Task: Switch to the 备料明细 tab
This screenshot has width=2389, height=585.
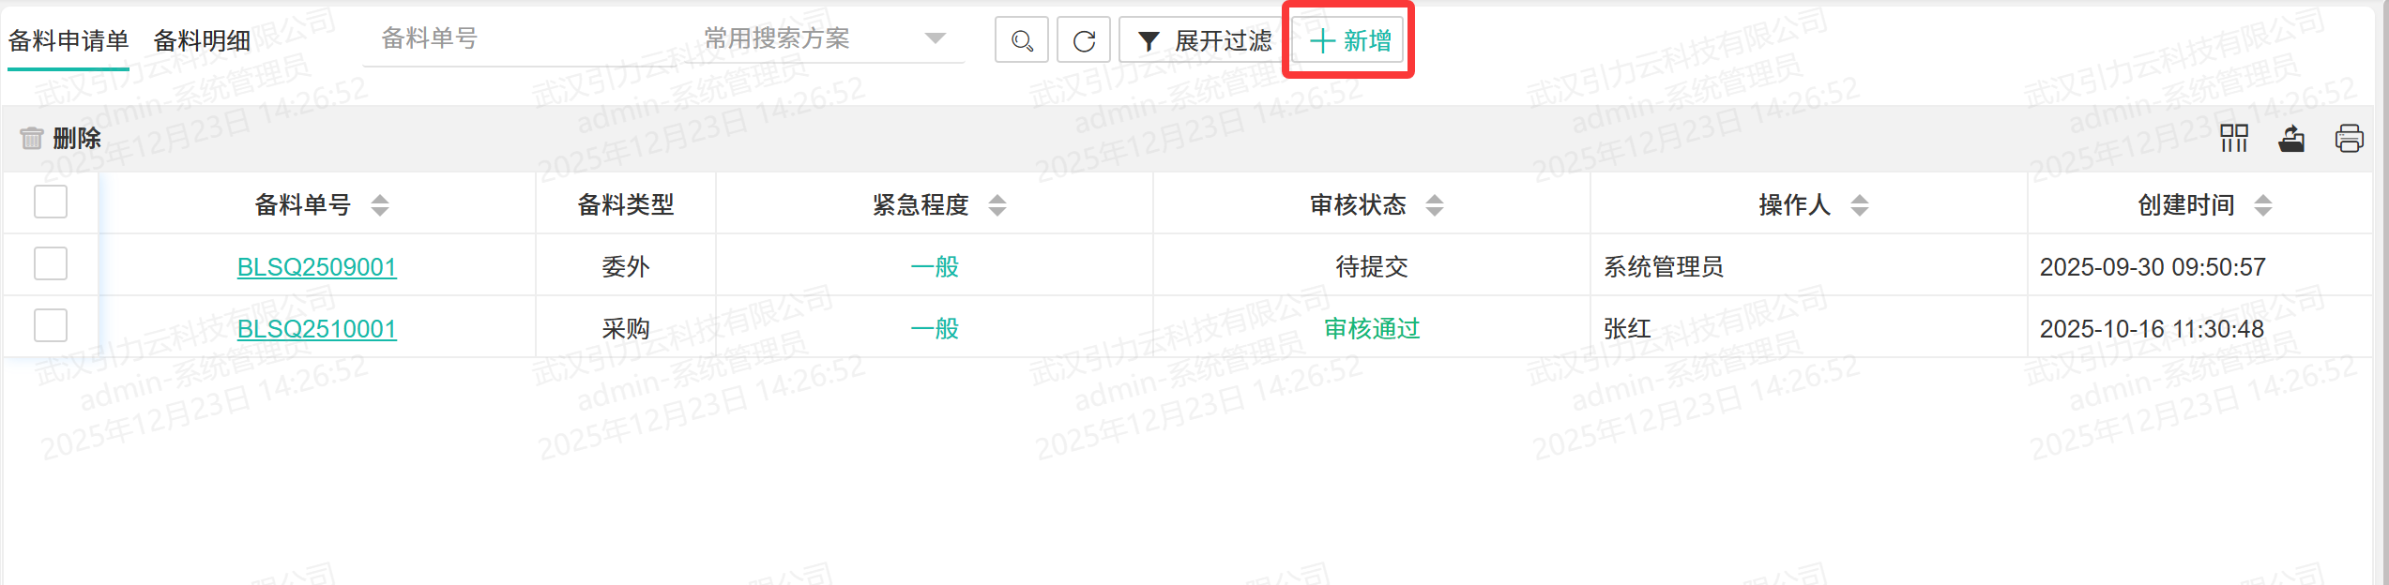Action: pyautogui.click(x=202, y=40)
